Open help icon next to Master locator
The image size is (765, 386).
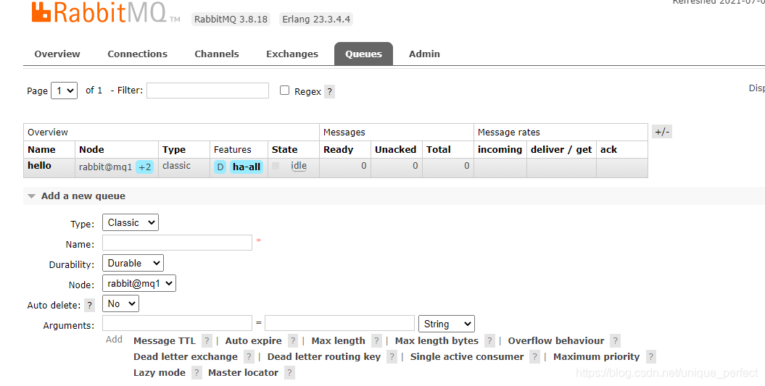289,374
